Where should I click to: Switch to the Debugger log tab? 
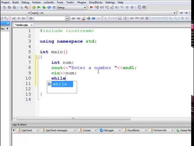[109, 130]
